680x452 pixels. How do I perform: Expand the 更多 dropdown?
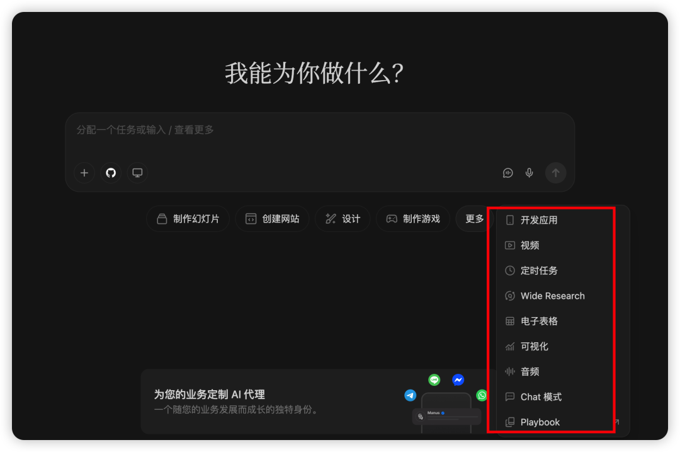pyautogui.click(x=475, y=219)
